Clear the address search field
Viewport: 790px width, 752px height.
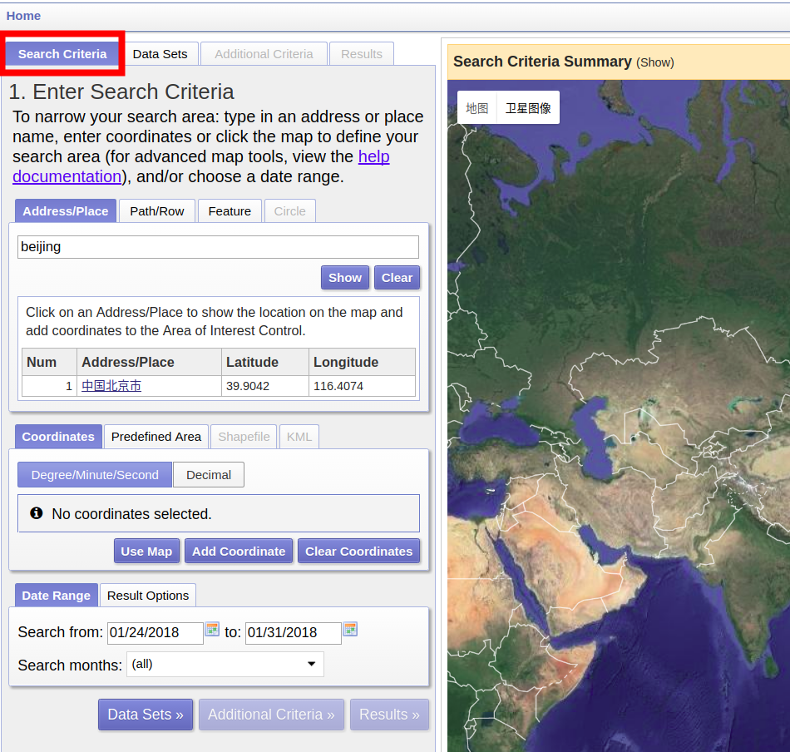(x=397, y=278)
